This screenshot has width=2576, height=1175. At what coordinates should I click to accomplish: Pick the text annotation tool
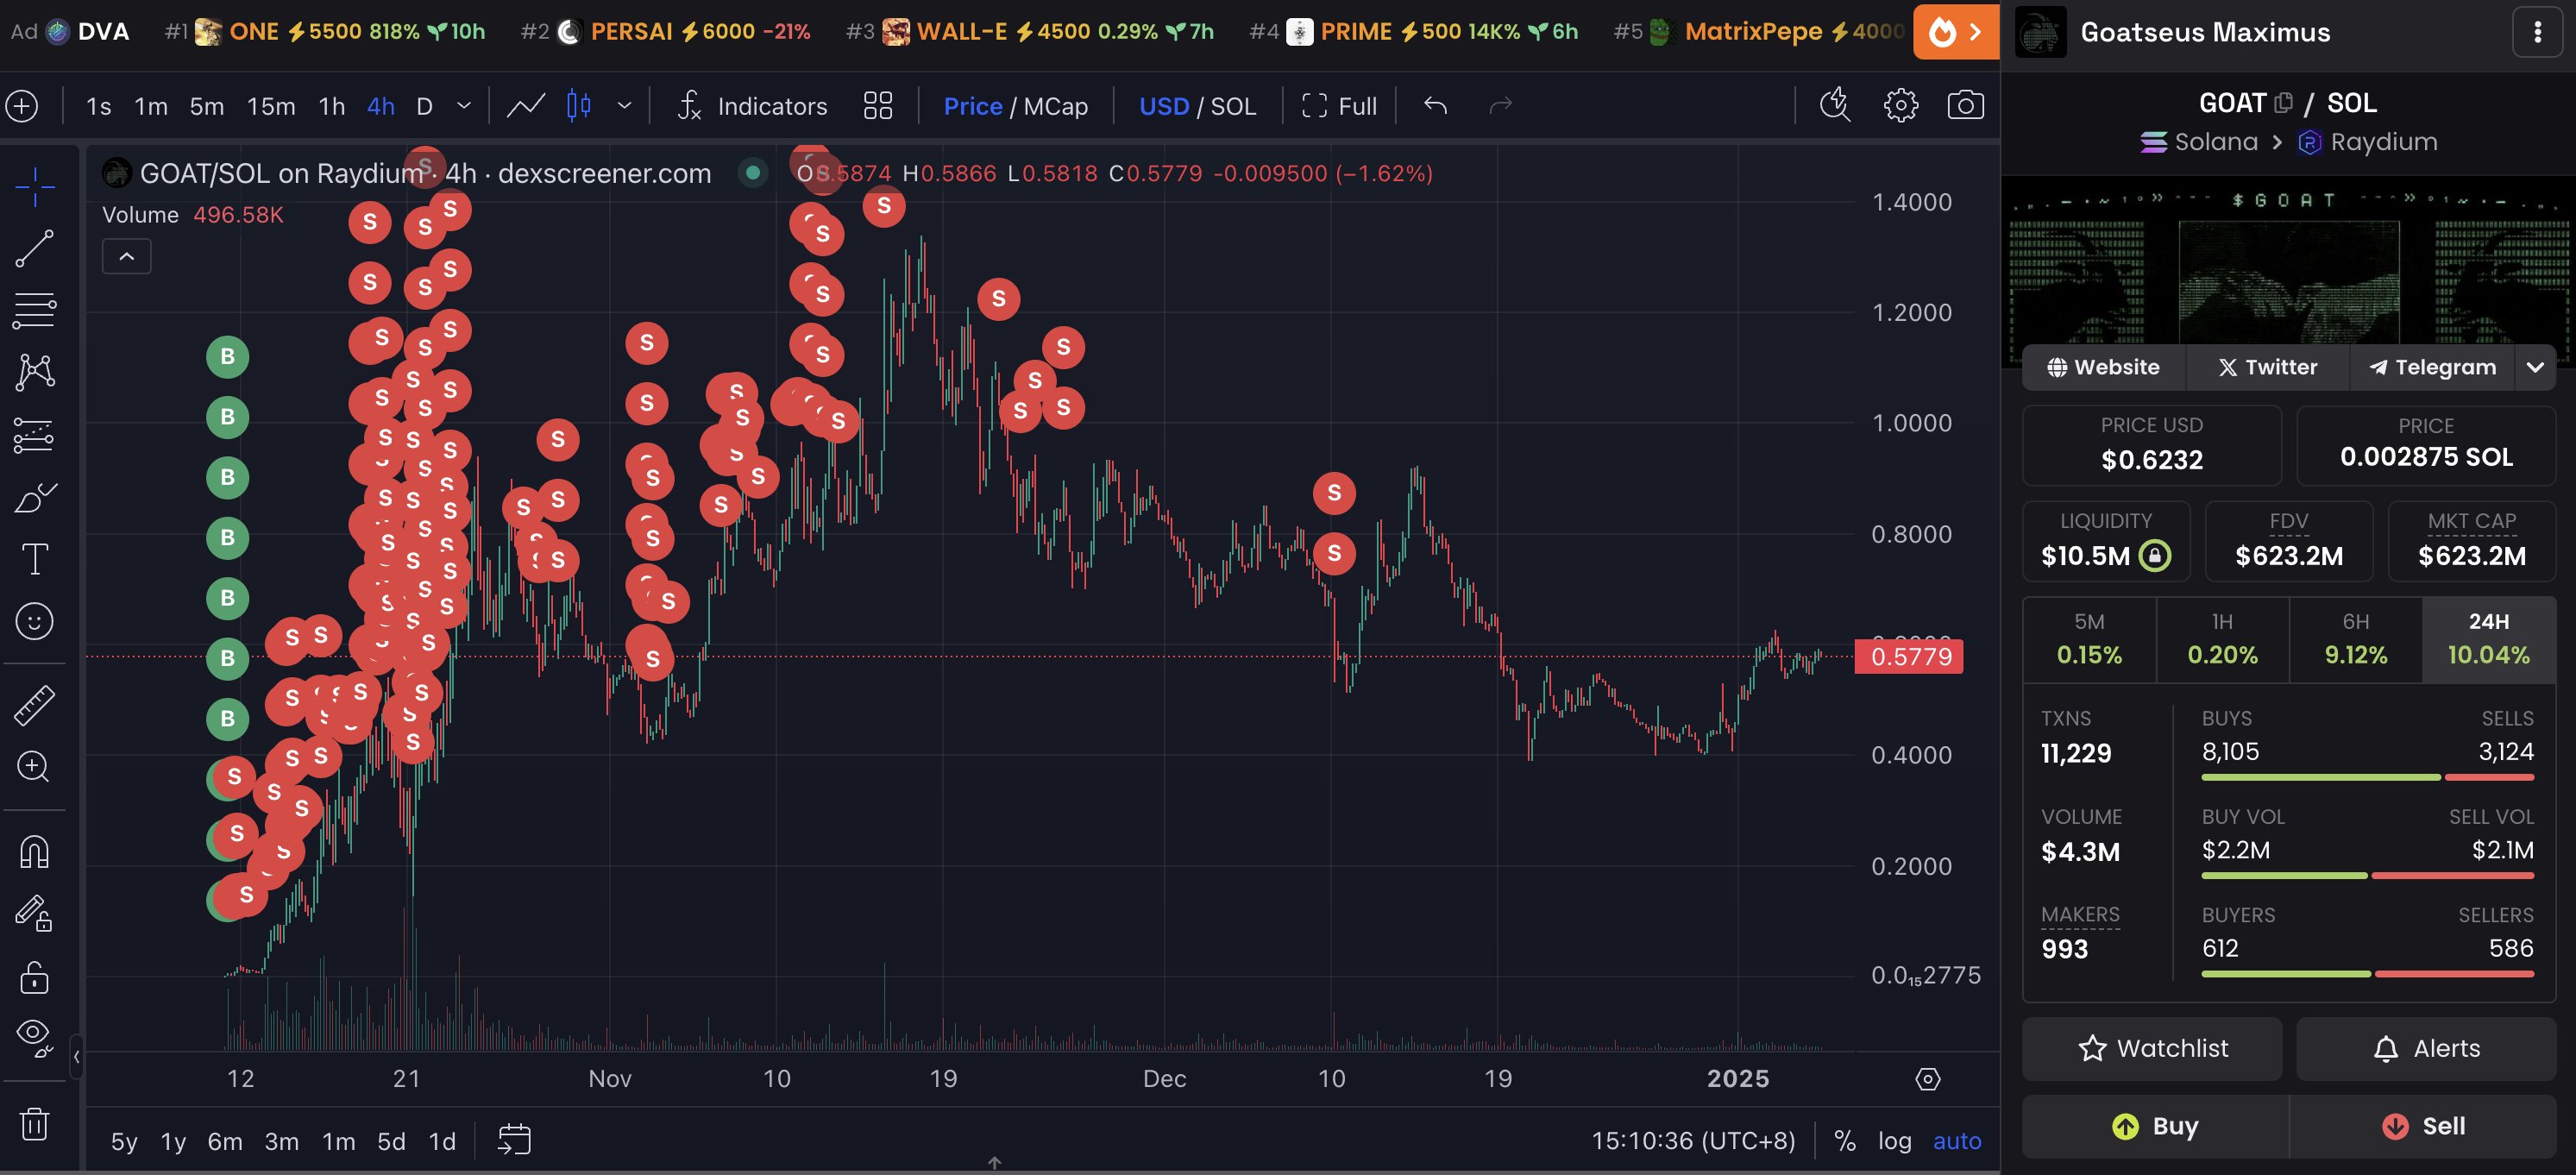pyautogui.click(x=35, y=559)
